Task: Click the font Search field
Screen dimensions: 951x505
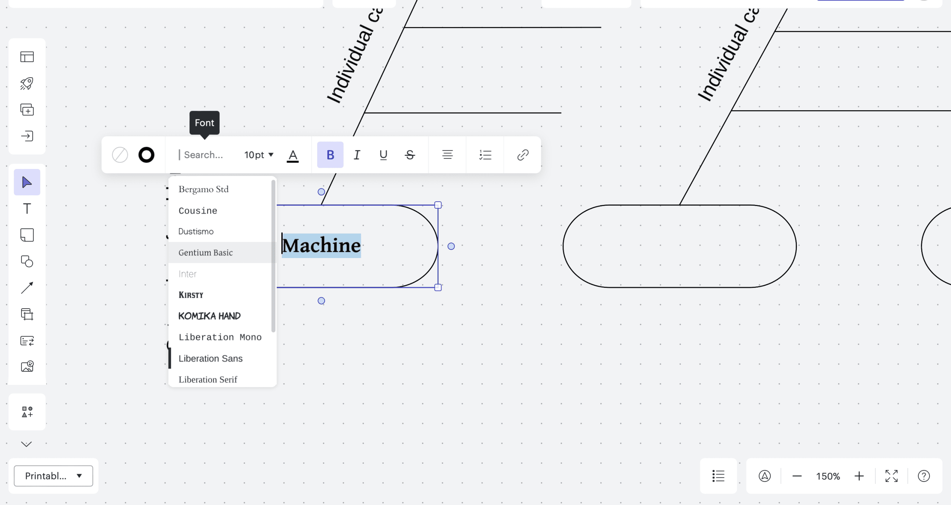Action: pos(204,155)
